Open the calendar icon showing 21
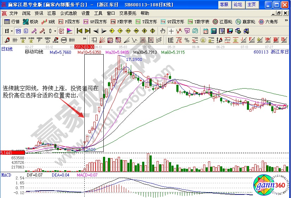The height and width of the screenshot is (198, 291). tap(205, 31)
